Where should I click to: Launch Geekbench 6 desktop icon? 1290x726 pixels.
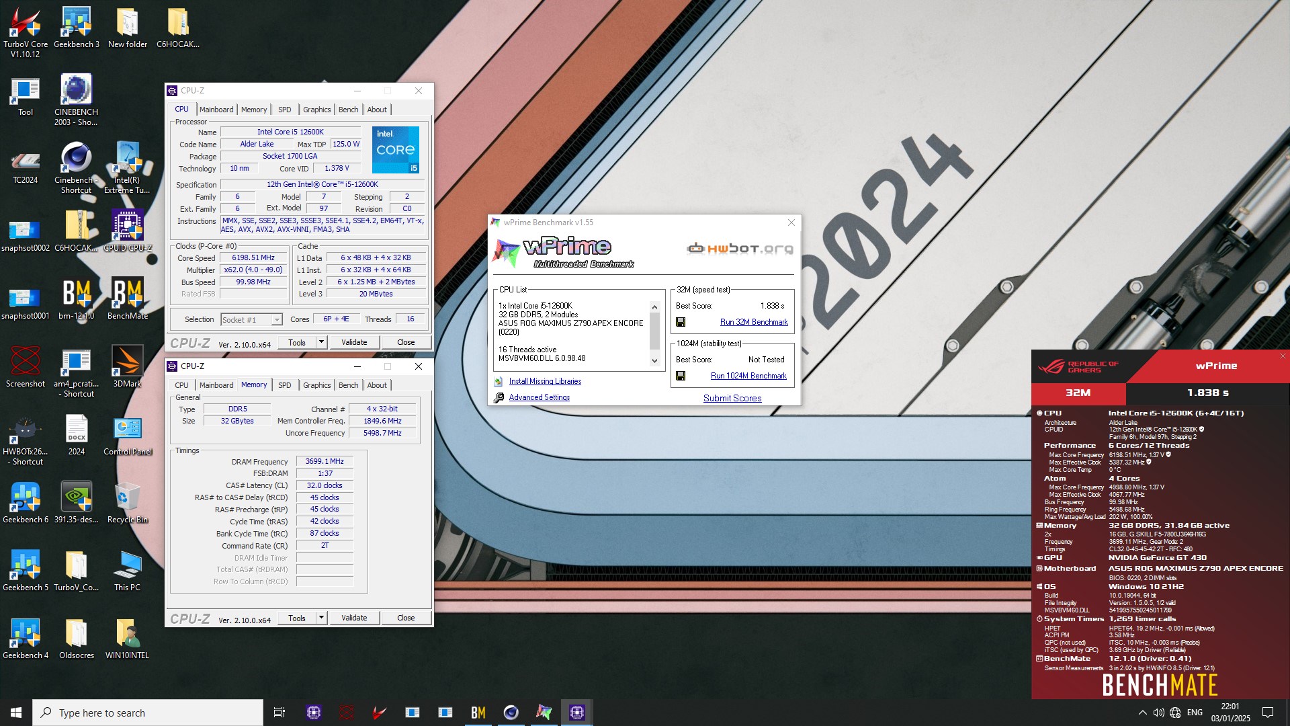point(26,503)
